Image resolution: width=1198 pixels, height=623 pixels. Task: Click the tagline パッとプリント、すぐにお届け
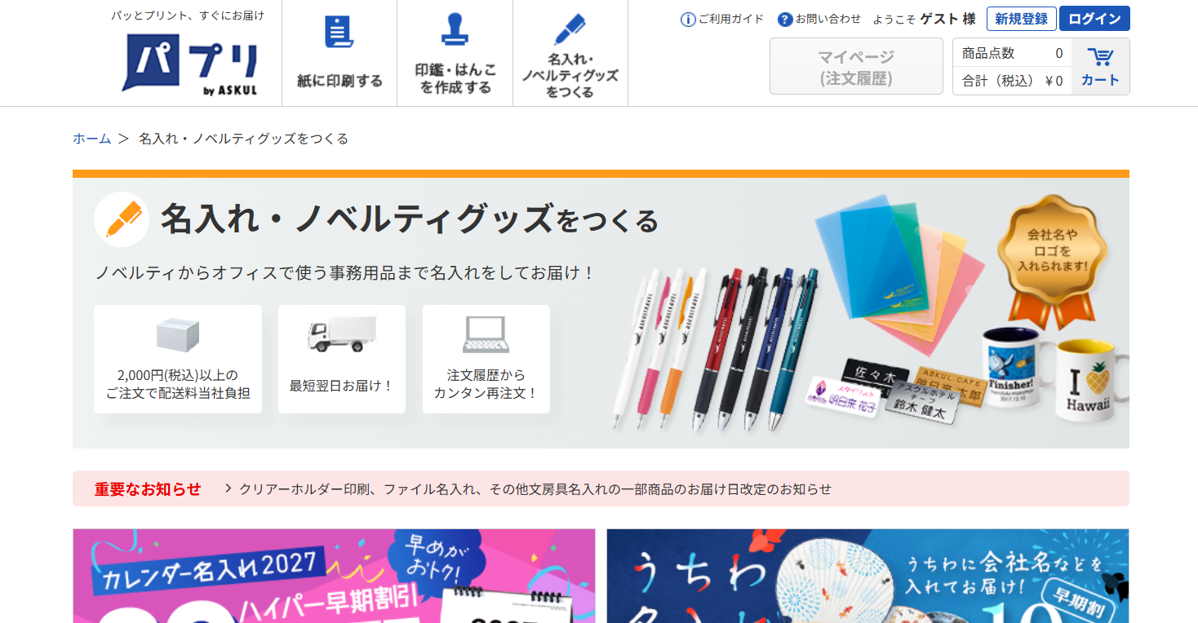point(188,15)
